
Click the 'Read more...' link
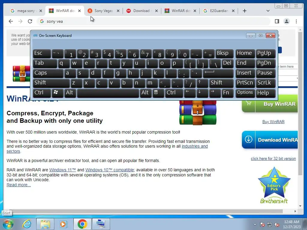click(19, 185)
